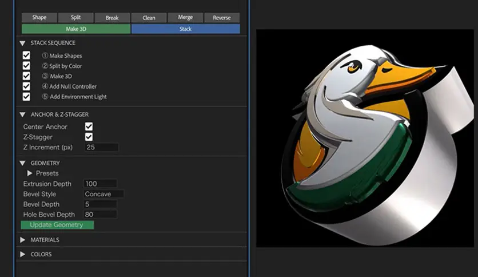Viewport: 478px width, 277px height.
Task: Click the green Make 3D button
Action: (76, 29)
